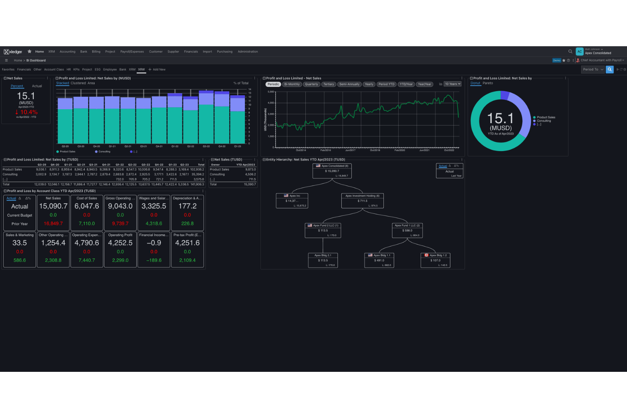Select the Apex Fund 1 LLC (2) node
The height and width of the screenshot is (418, 627).
pos(407,230)
